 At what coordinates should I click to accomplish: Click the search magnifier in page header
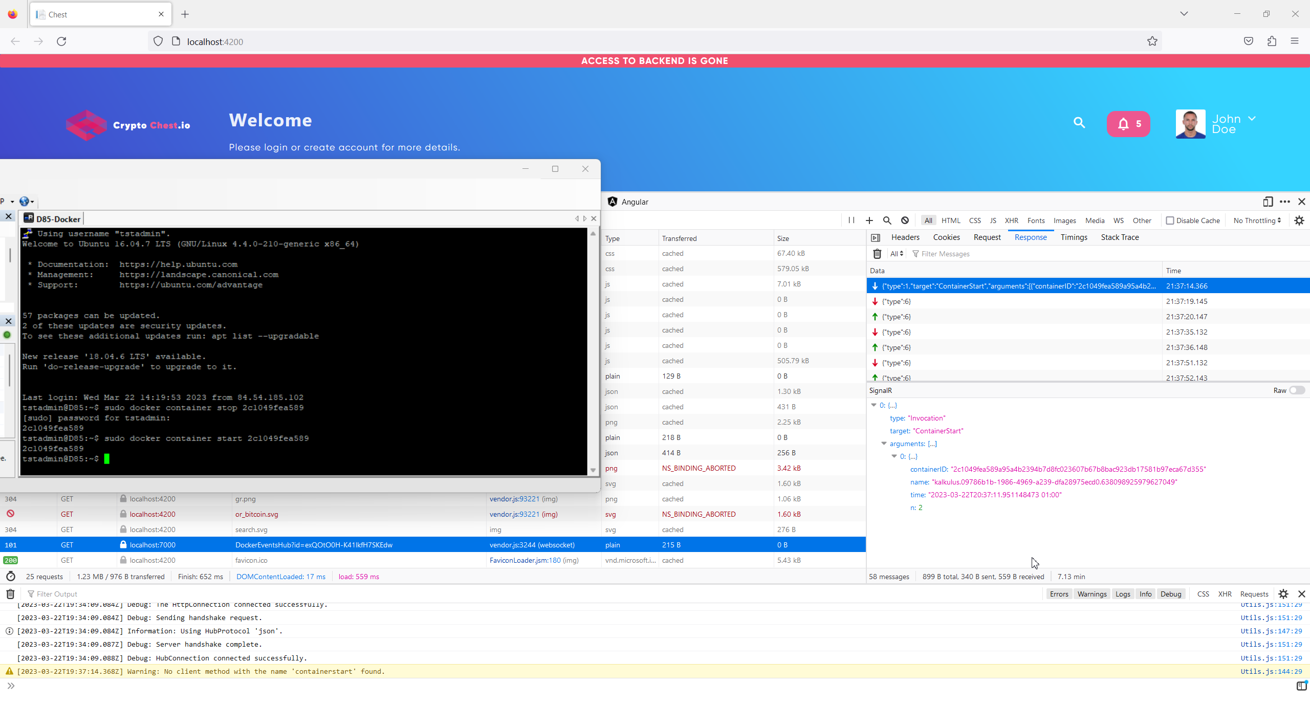1079,123
